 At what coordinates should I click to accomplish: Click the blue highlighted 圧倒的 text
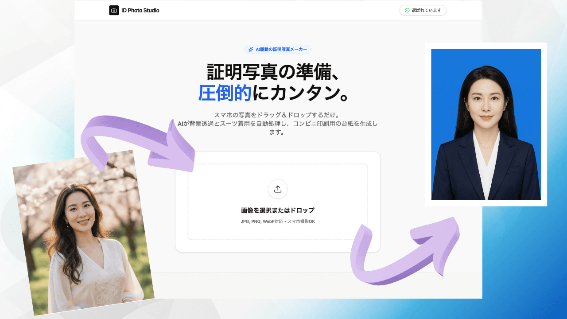coord(227,91)
